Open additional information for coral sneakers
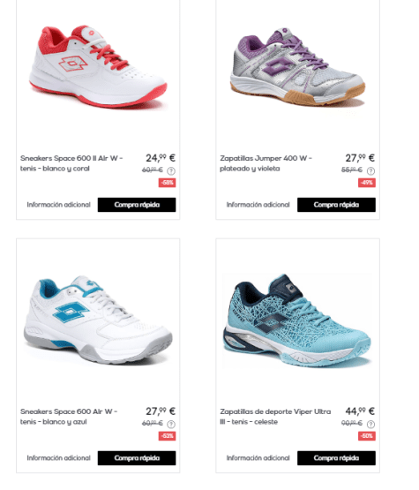This screenshot has height=490, width=419. click(58, 205)
